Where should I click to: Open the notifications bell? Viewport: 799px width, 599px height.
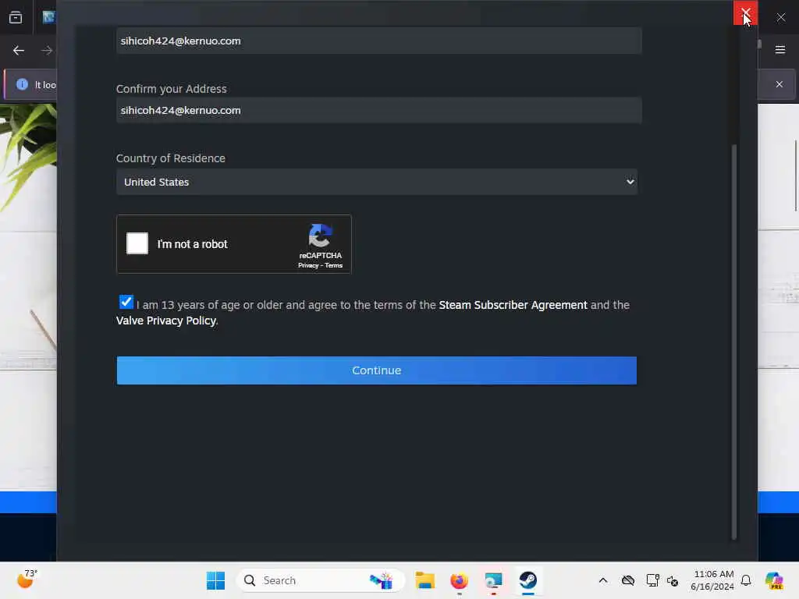pyautogui.click(x=746, y=580)
